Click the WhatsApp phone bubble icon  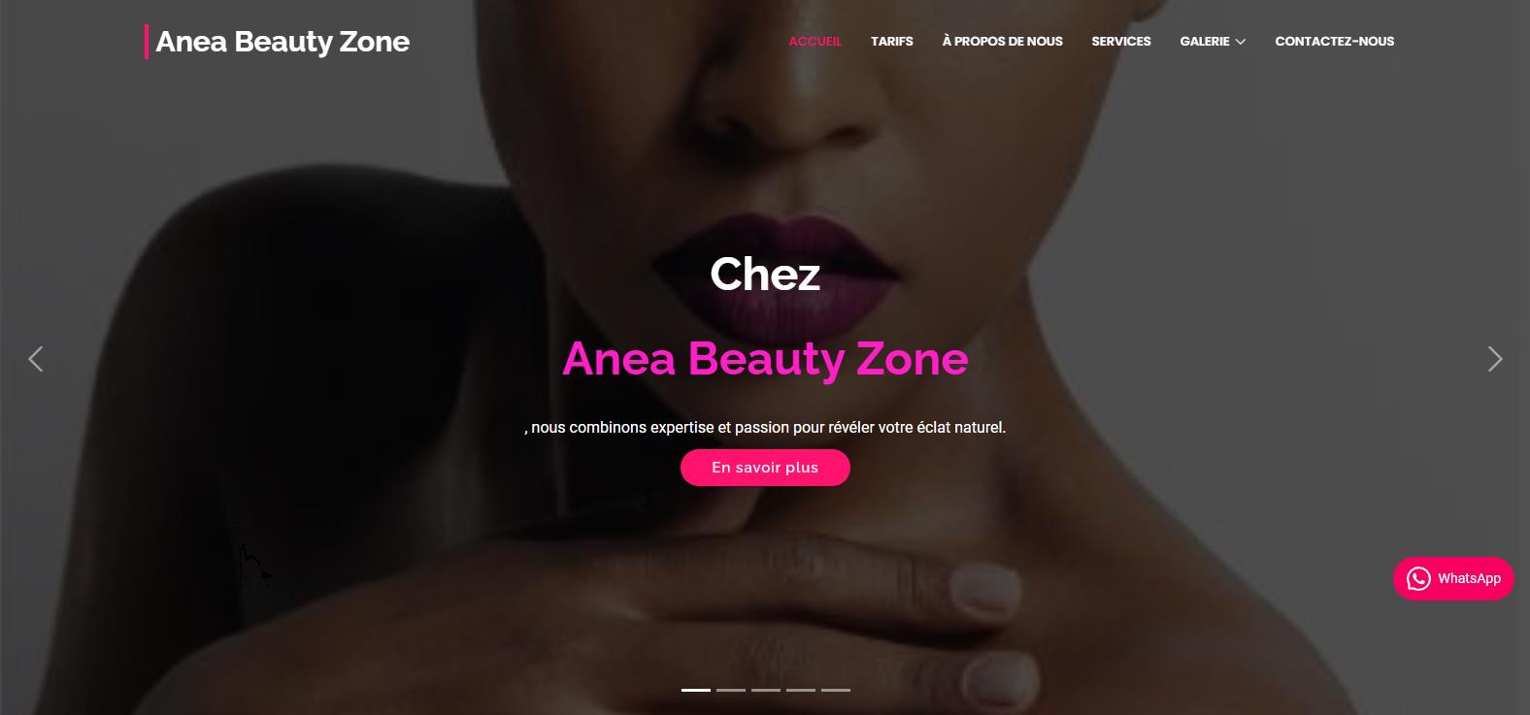1418,578
